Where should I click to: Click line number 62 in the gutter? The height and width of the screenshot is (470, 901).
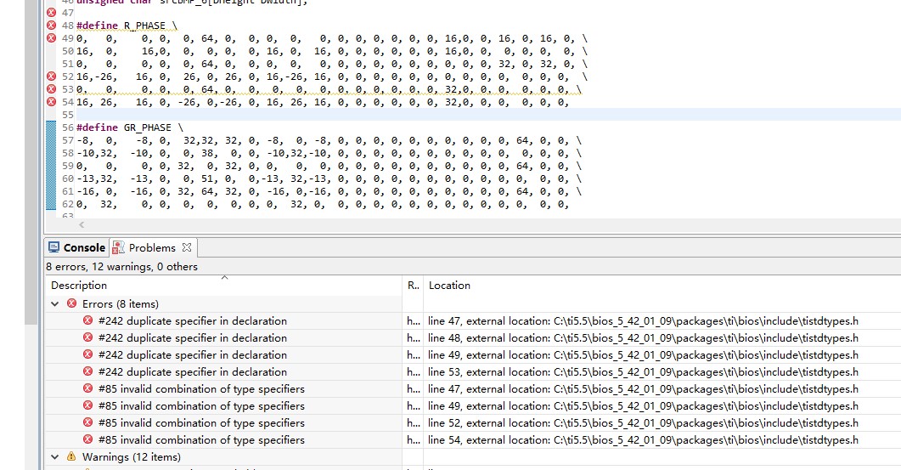68,204
